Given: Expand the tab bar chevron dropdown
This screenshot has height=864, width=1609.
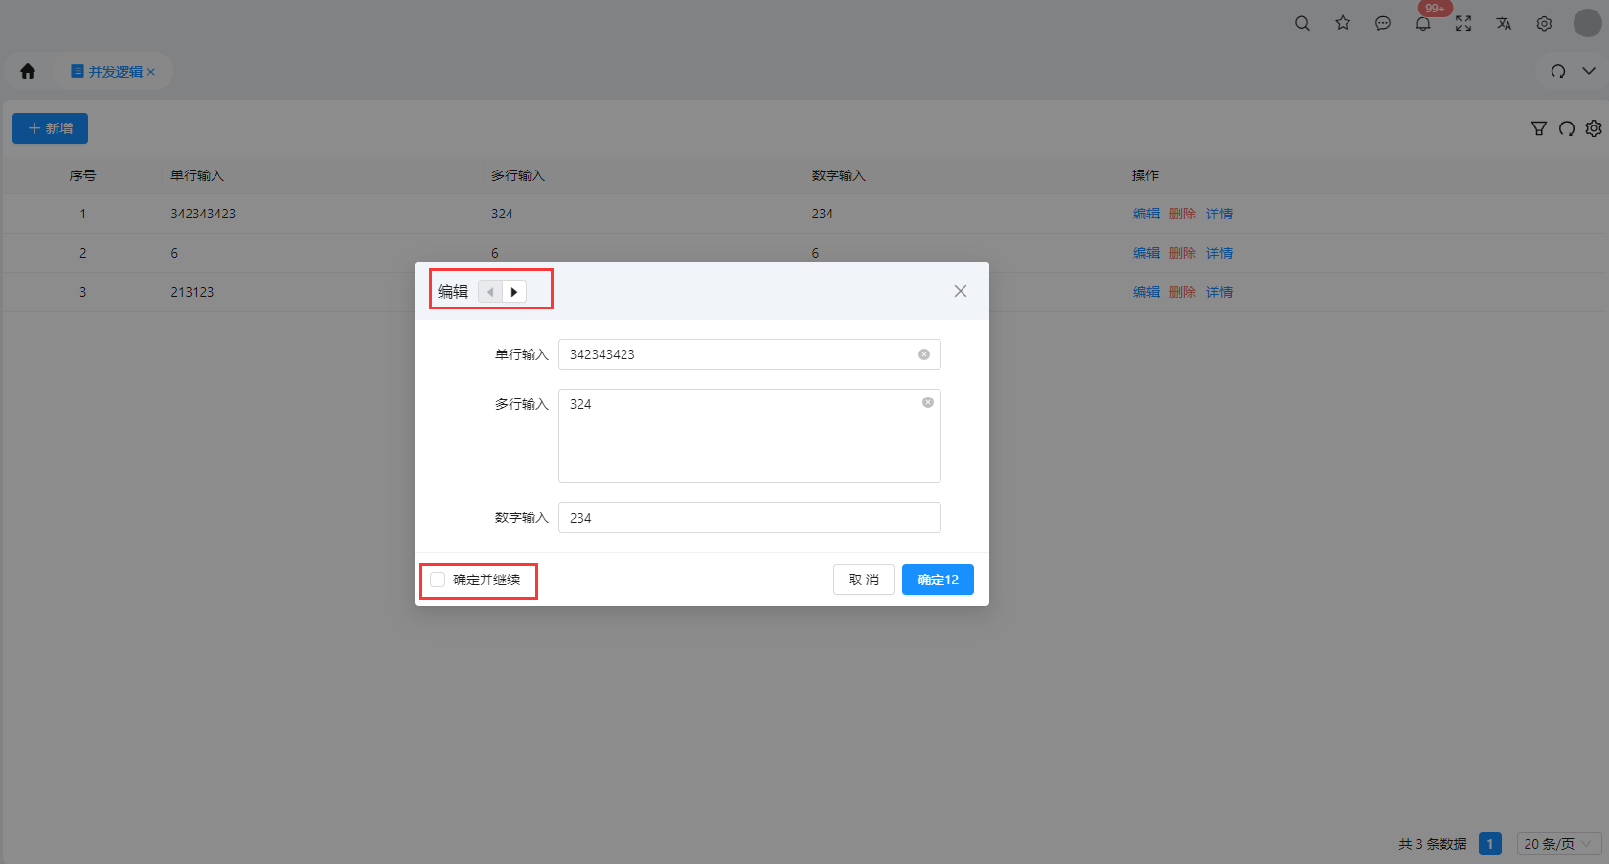Looking at the screenshot, I should pos(1589,71).
